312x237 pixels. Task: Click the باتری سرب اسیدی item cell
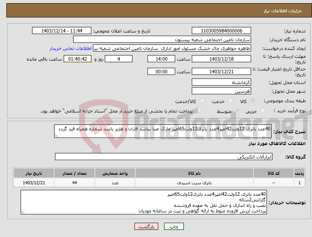[x=194, y=183]
